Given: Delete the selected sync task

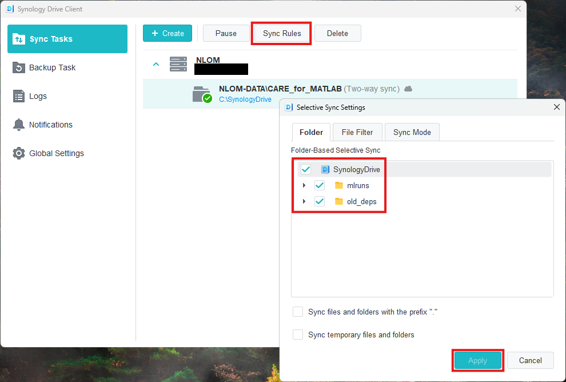Looking at the screenshot, I should pyautogui.click(x=337, y=33).
